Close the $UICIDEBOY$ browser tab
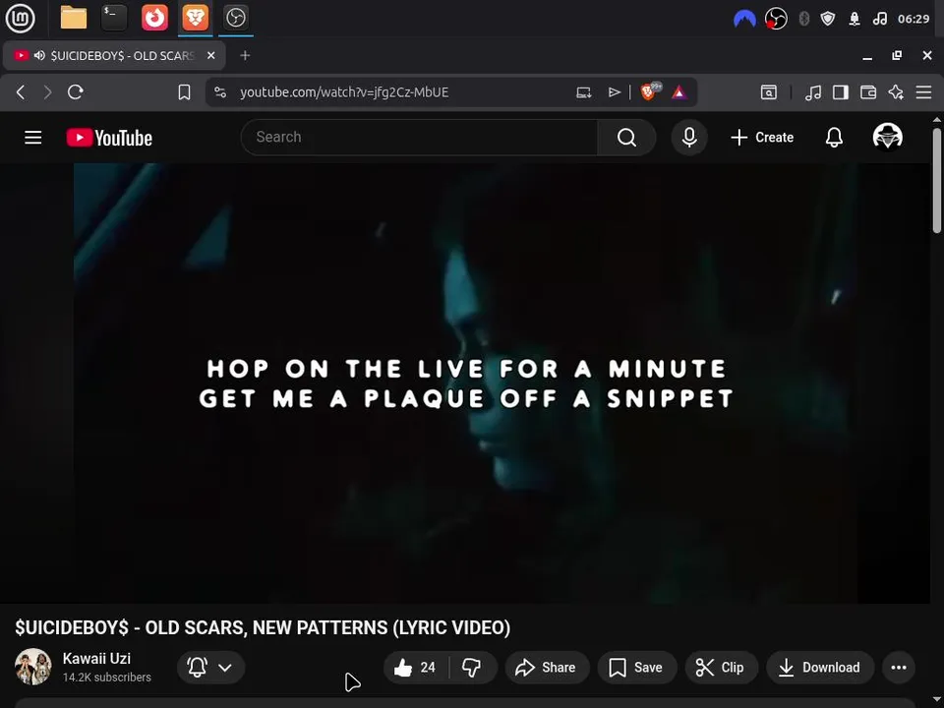944x708 pixels. 210,55
